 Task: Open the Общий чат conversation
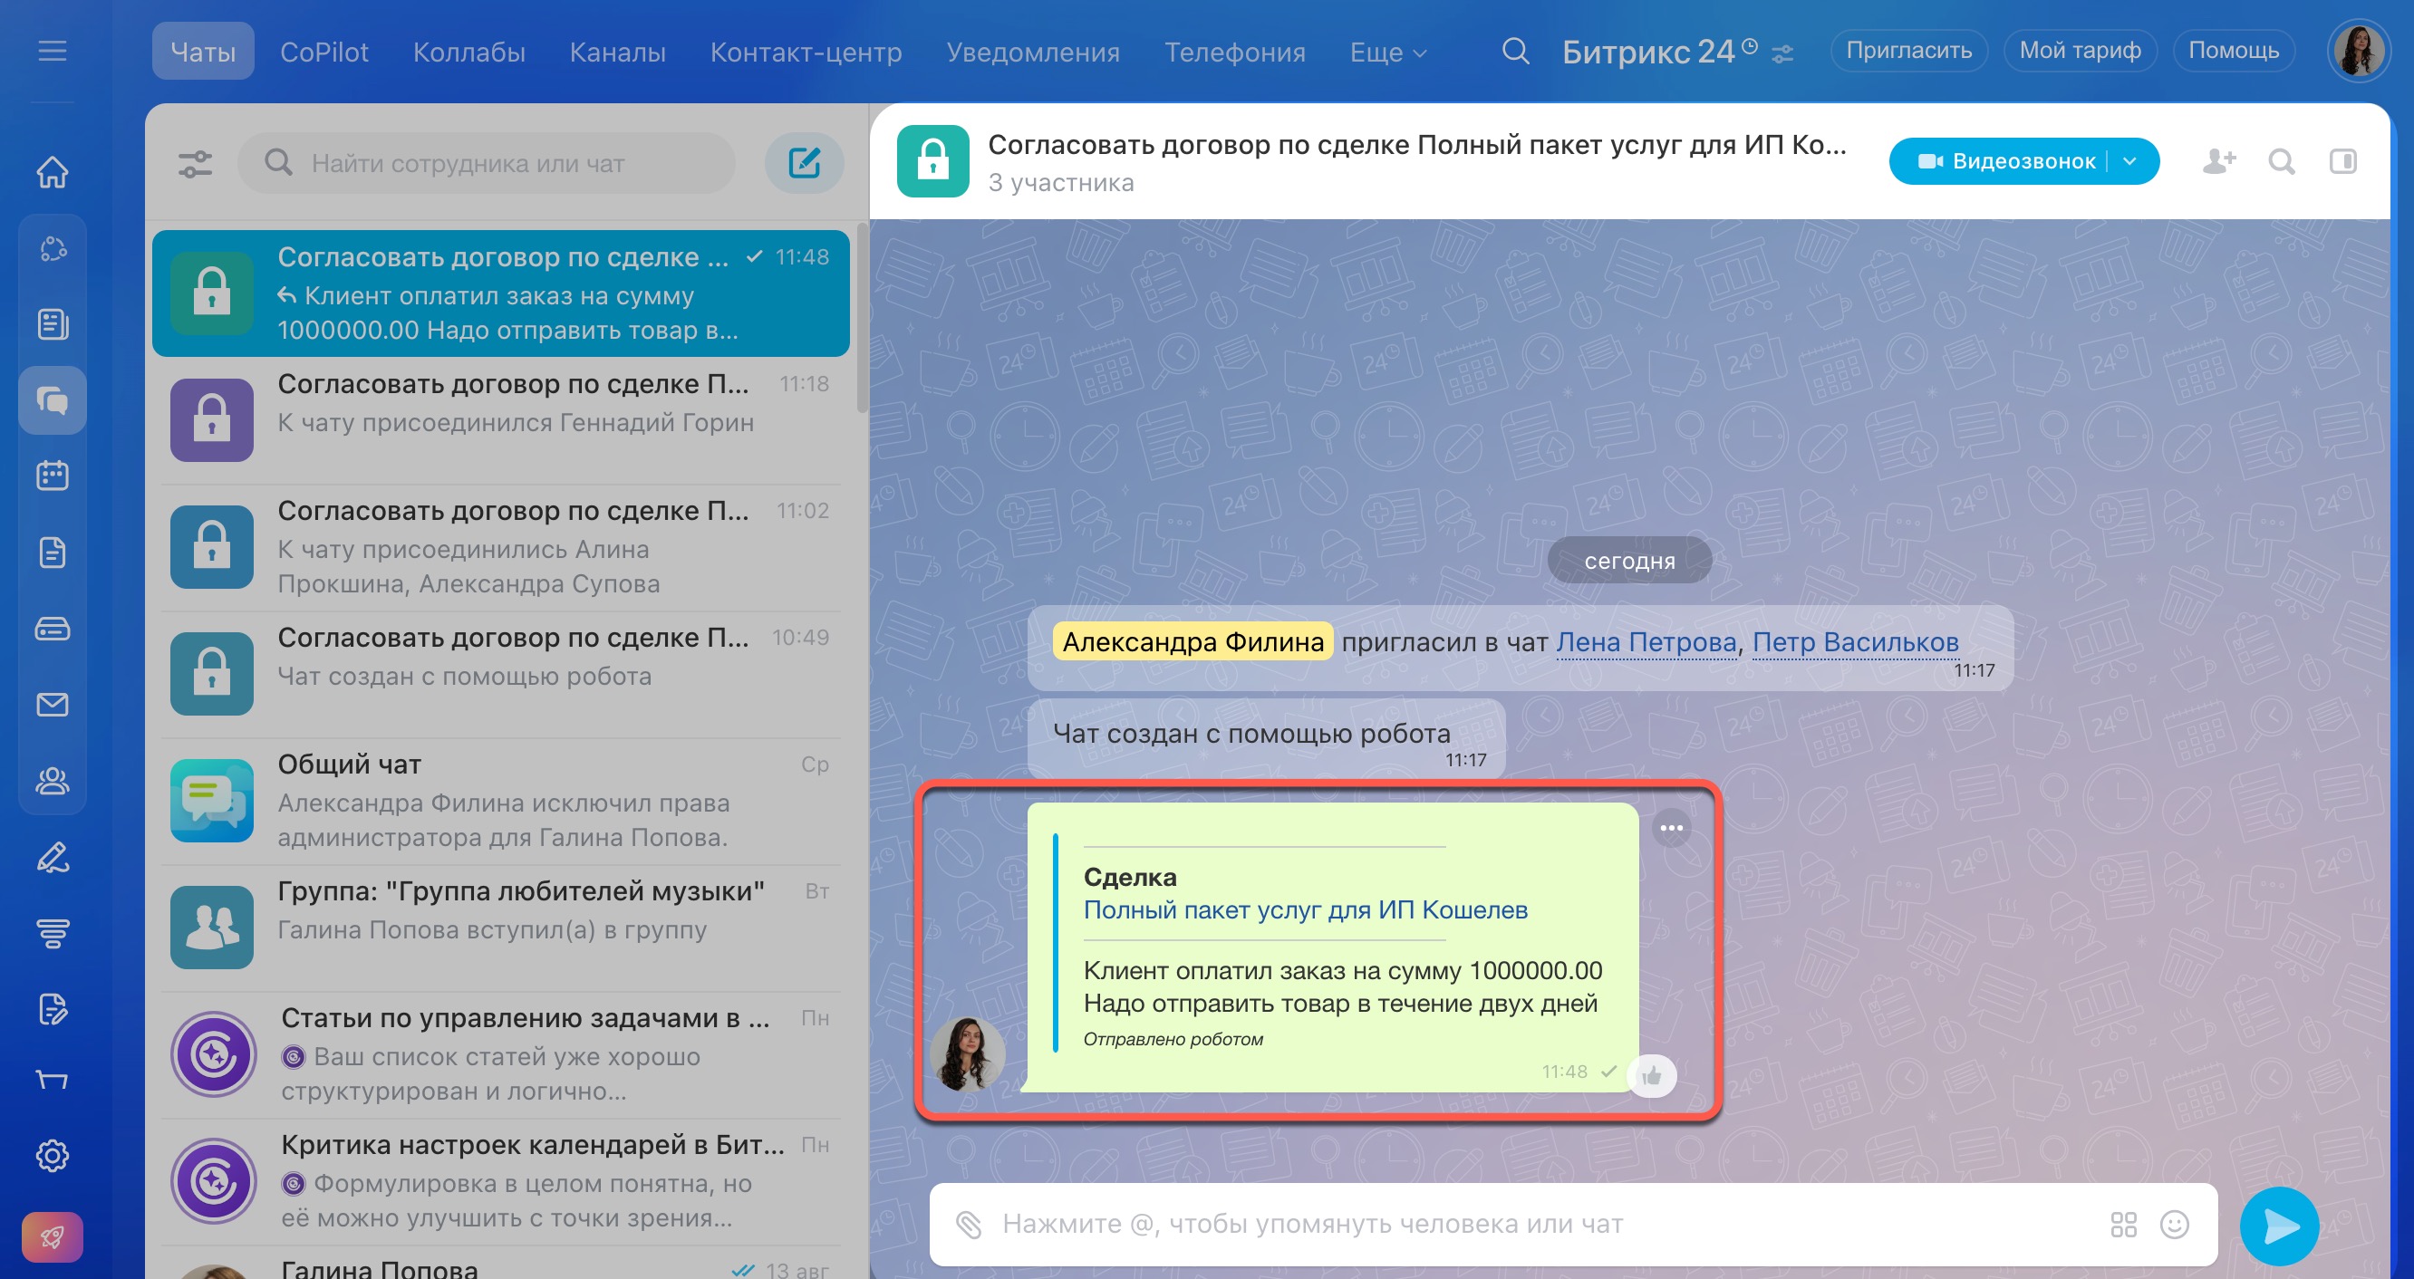[x=500, y=800]
